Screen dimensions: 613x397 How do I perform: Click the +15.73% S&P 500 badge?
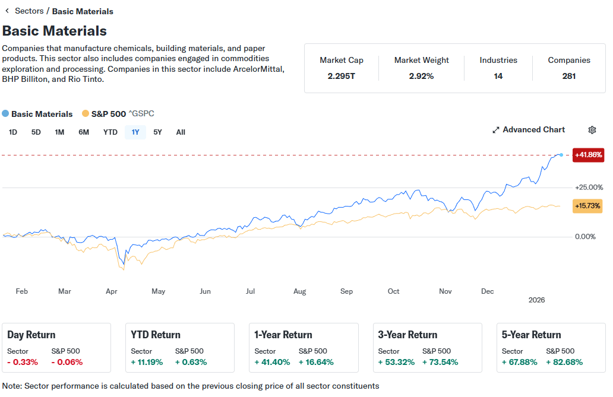(x=587, y=206)
